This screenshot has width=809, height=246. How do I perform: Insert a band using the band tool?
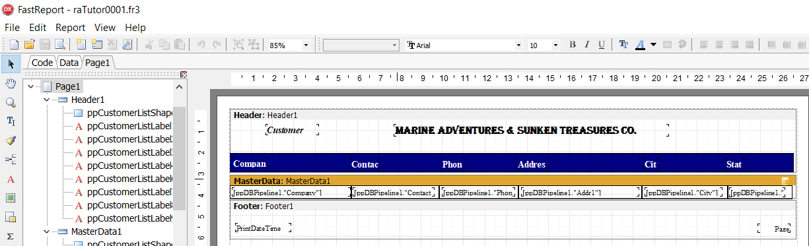tap(11, 160)
